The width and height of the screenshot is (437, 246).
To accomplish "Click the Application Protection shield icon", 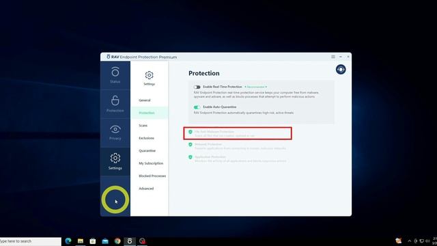I will click(191, 157).
